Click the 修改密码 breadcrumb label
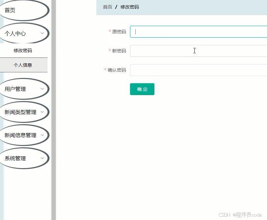This screenshot has height=220, width=267. 130,7
